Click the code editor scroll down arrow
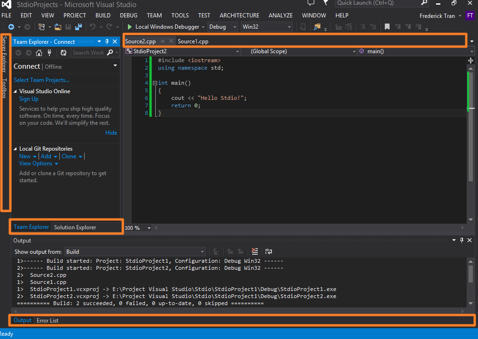The height and width of the screenshot is (339, 478). pyautogui.click(x=470, y=219)
